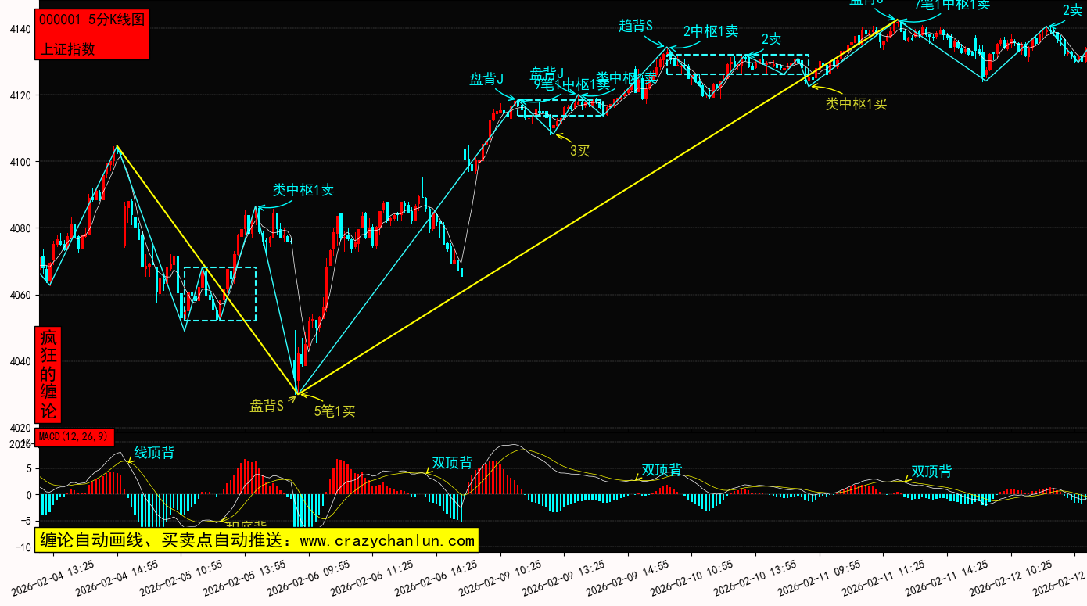
Task: Click the 000001 5分K线图 title box
Action: coord(92,21)
